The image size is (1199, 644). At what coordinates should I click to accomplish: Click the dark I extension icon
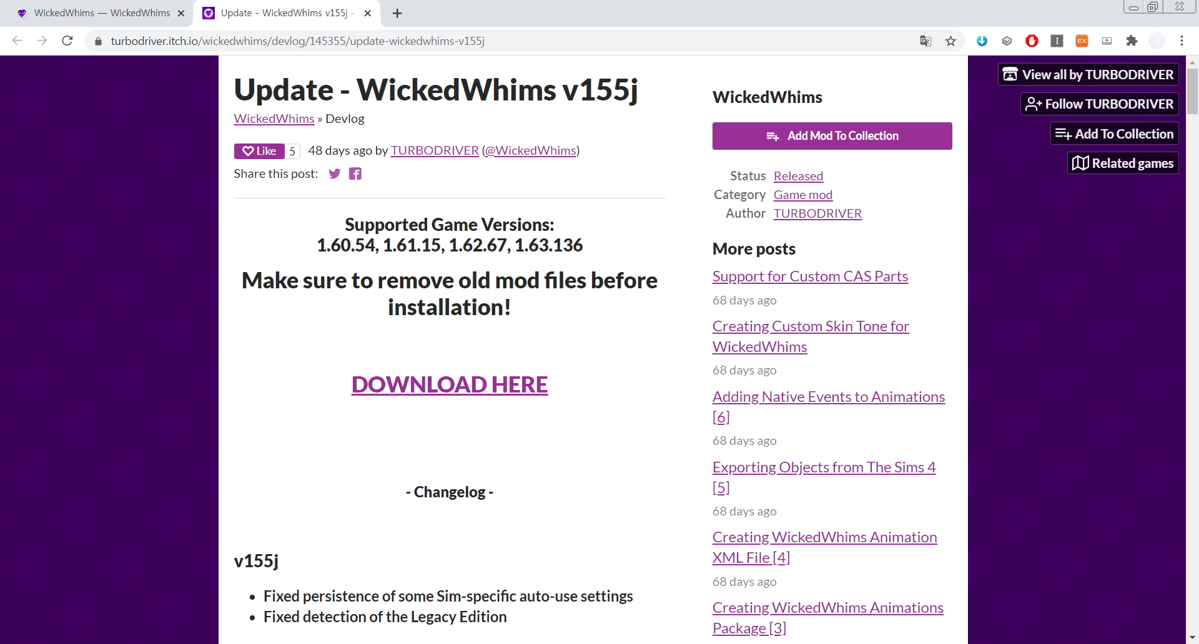tap(1057, 41)
